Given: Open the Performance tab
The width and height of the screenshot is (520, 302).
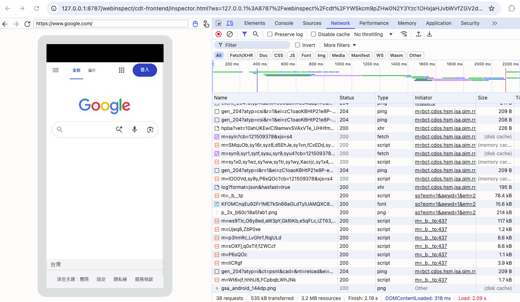Looking at the screenshot, I should coord(374,23).
